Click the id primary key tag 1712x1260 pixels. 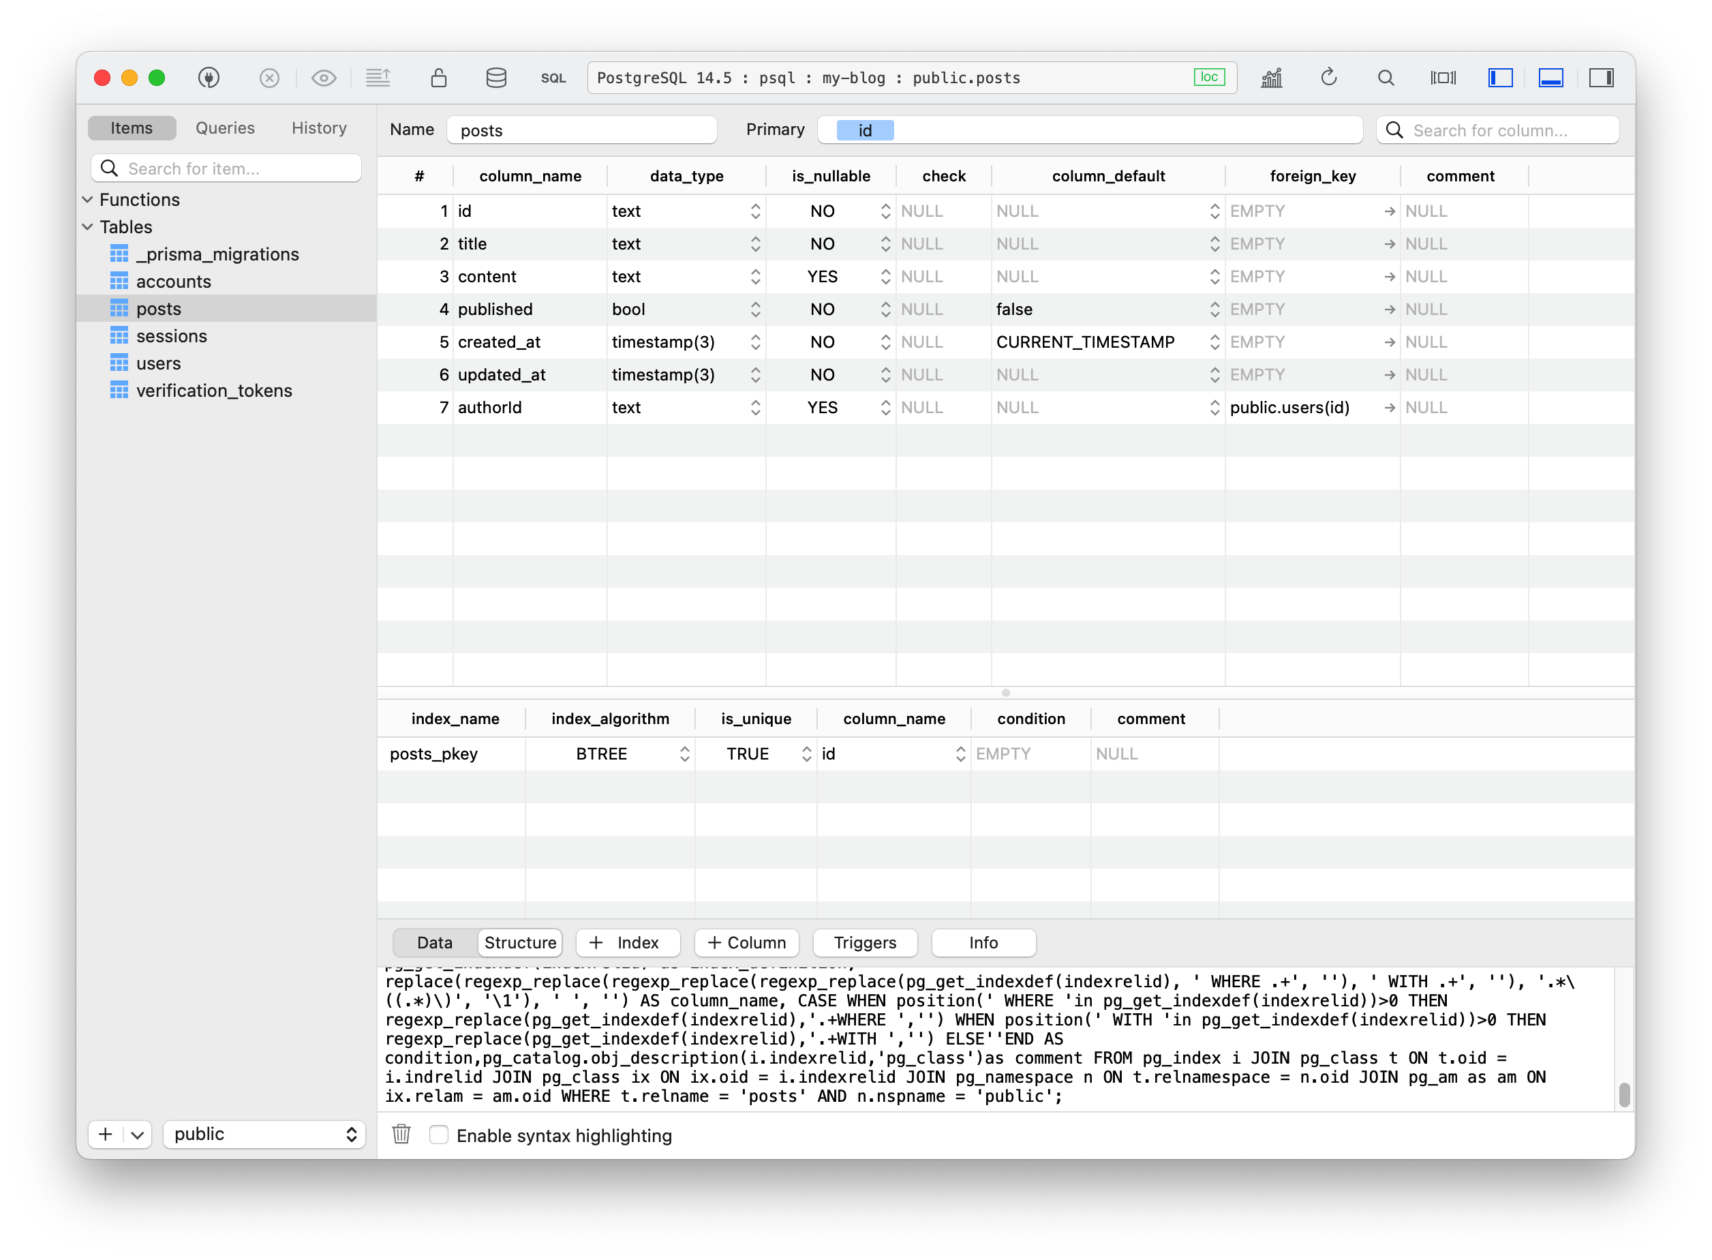coord(864,130)
